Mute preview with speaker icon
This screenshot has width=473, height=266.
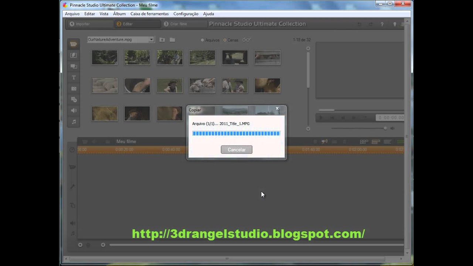tap(392, 128)
